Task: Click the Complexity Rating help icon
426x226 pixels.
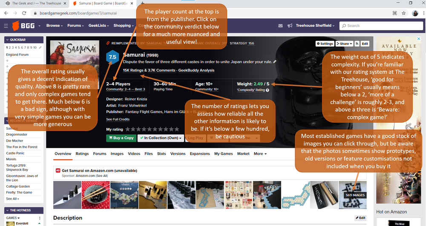Action: pyautogui.click(x=268, y=90)
